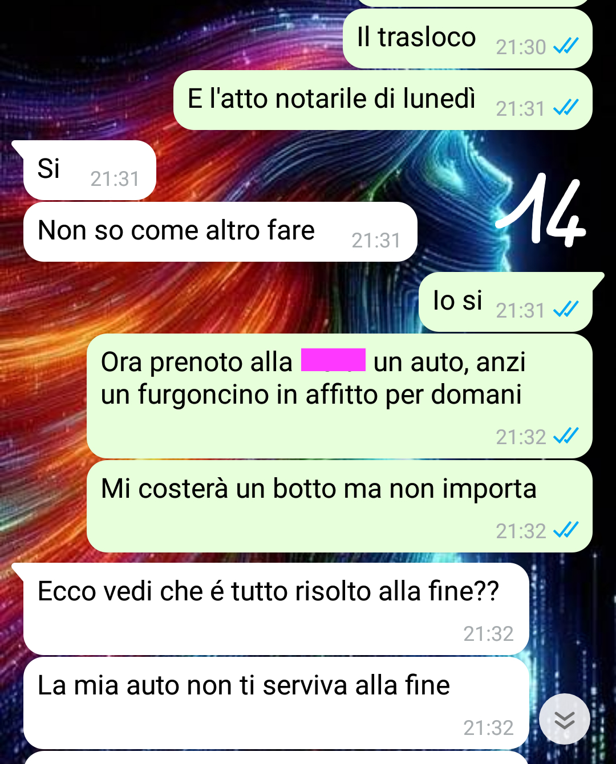616x764 pixels.
Task: Tap read ticks on the furgoncino message
Action: 566,436
